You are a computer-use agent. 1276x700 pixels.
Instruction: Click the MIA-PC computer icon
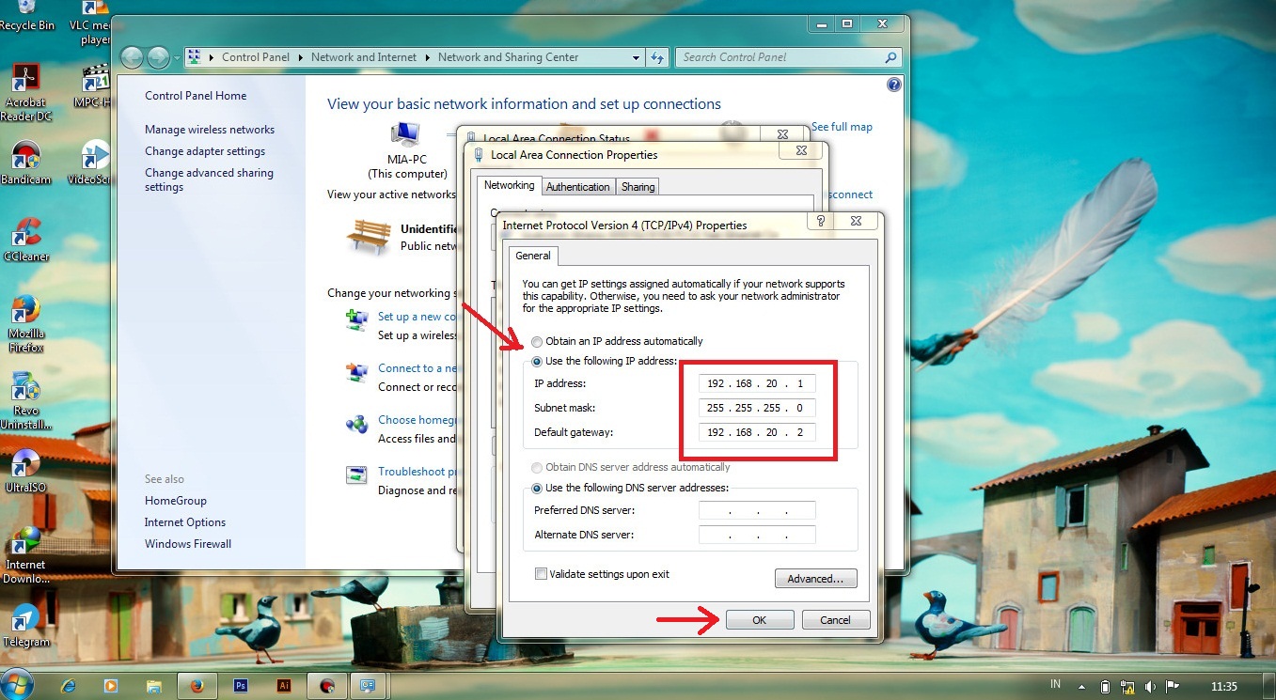[405, 134]
